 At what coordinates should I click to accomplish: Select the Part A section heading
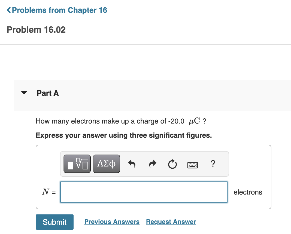tap(48, 93)
